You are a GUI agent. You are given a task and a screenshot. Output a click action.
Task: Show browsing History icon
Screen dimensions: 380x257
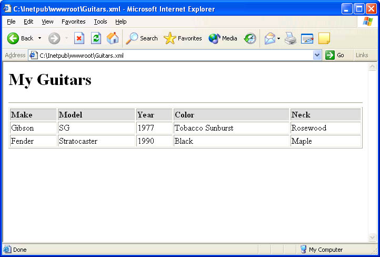coord(250,38)
